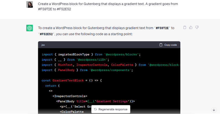
Task: Click 'GradientTextBlock' in the code
Action: click(68, 81)
